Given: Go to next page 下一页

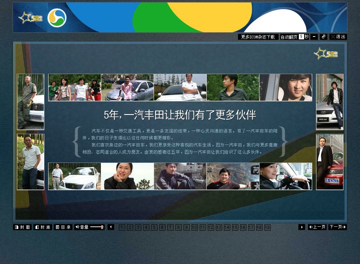Looking at the screenshot, I should pyautogui.click(x=337, y=227).
